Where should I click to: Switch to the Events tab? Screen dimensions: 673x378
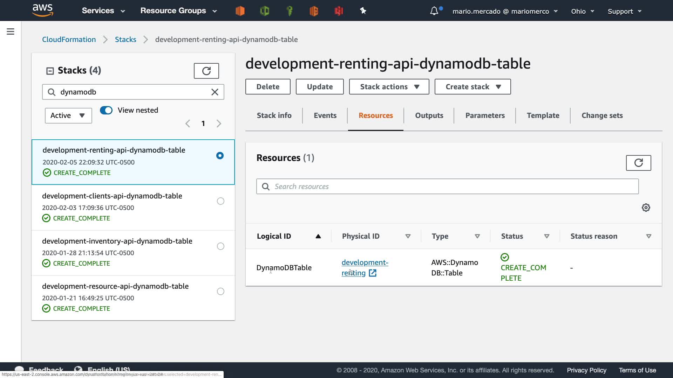tap(325, 115)
